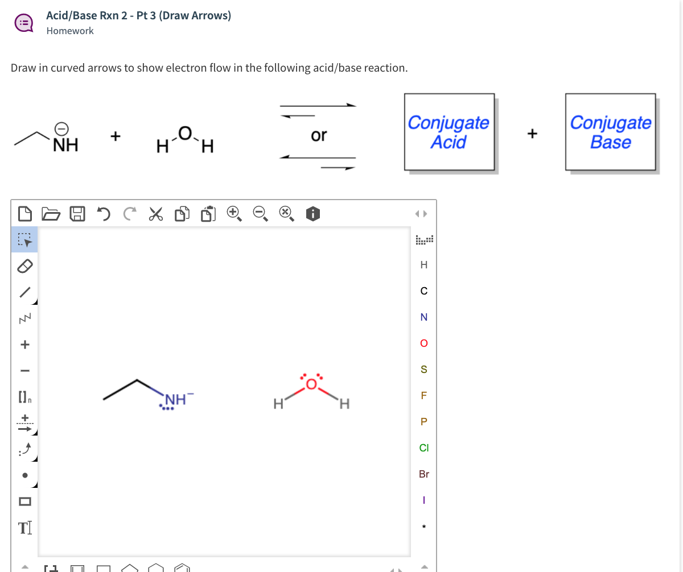Select the cyclohexane ring template
Image resolution: width=683 pixels, height=572 pixels.
[x=155, y=569]
